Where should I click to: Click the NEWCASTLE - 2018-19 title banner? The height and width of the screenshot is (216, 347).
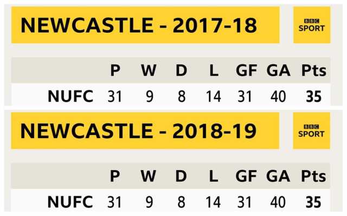[x=145, y=131]
